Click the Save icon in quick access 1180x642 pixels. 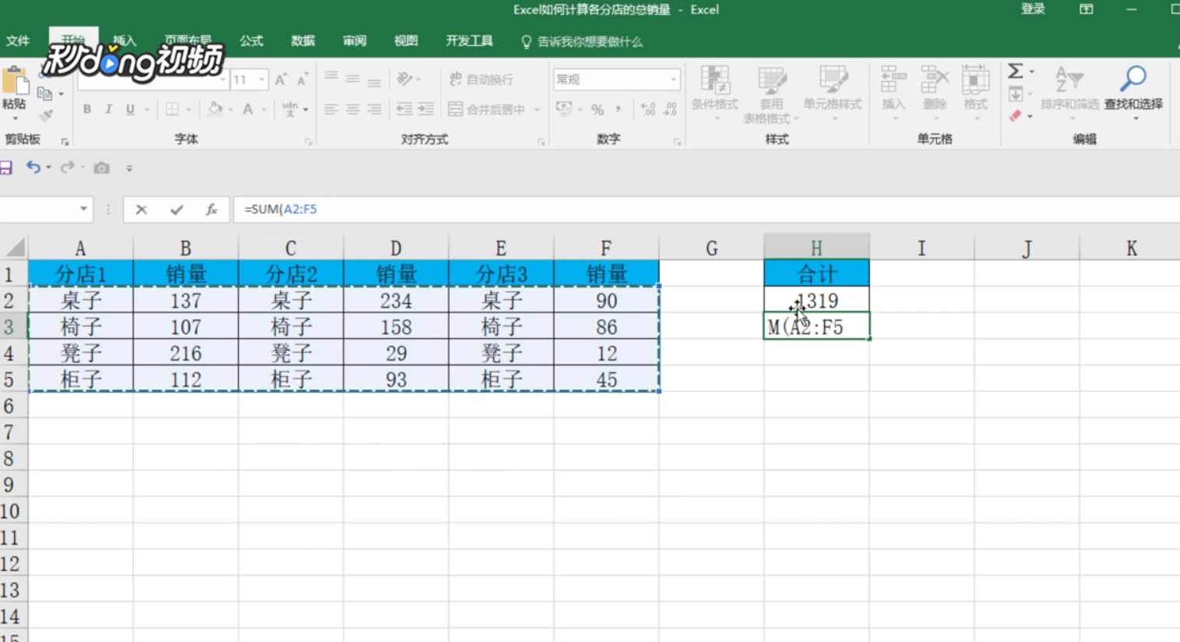tap(6, 168)
